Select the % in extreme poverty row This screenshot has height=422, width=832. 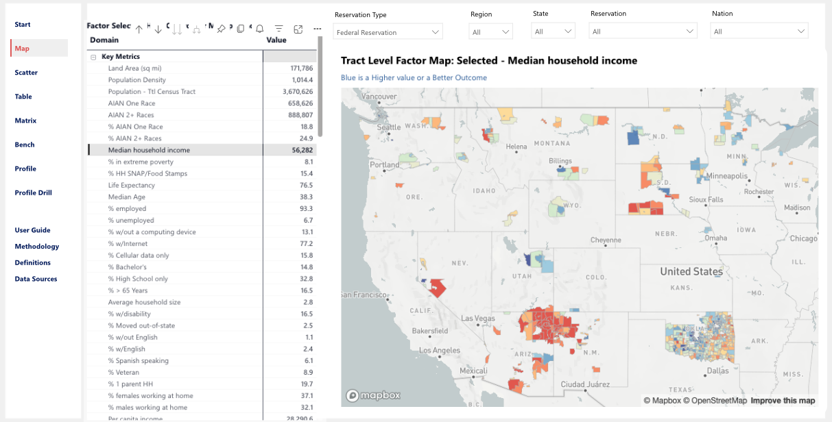[202, 162]
